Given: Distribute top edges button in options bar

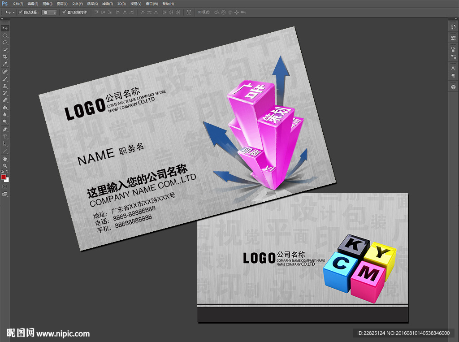Looking at the screenshot, I should [x=143, y=12].
